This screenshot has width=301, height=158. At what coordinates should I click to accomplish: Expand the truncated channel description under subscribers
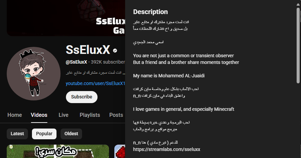pyautogui.click(x=96, y=73)
